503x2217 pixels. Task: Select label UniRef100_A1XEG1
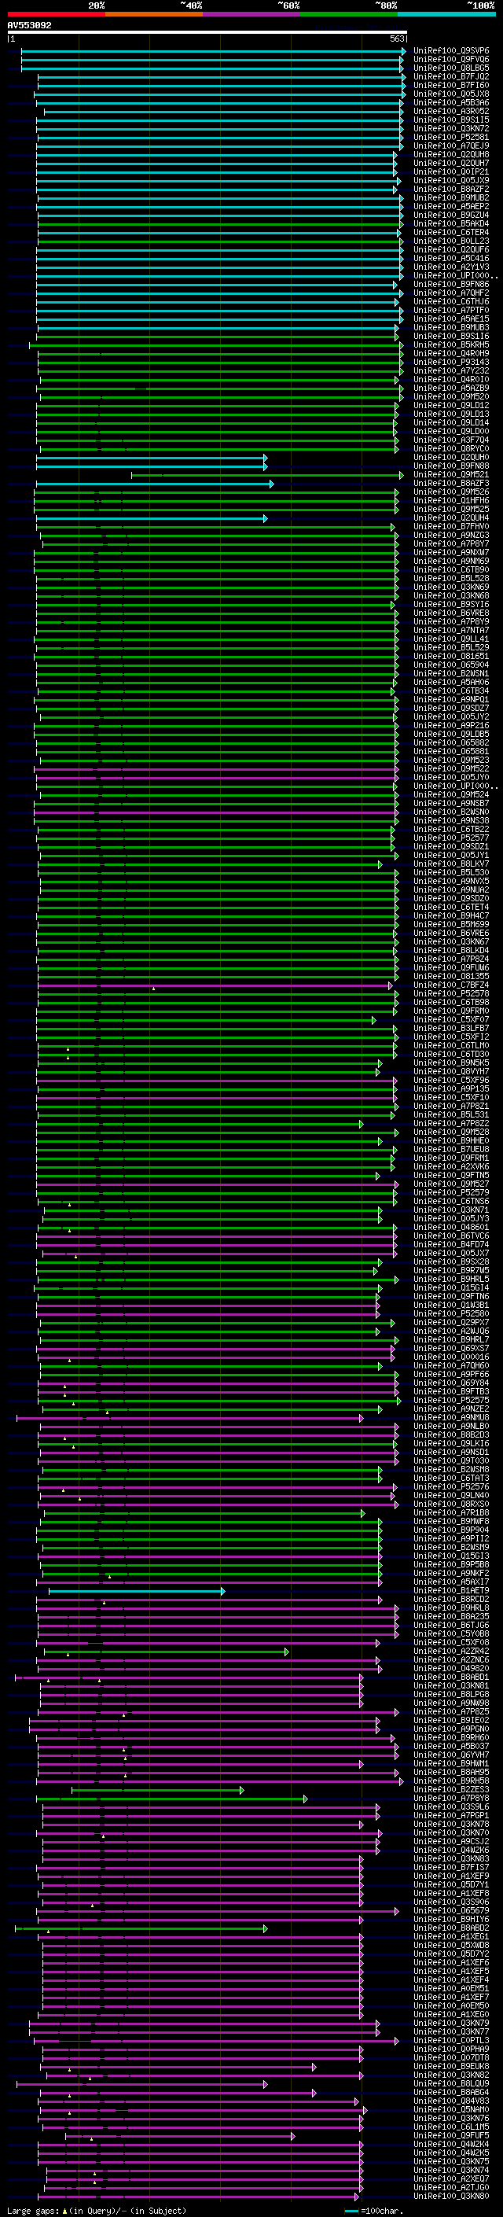pyautogui.click(x=451, y=1936)
